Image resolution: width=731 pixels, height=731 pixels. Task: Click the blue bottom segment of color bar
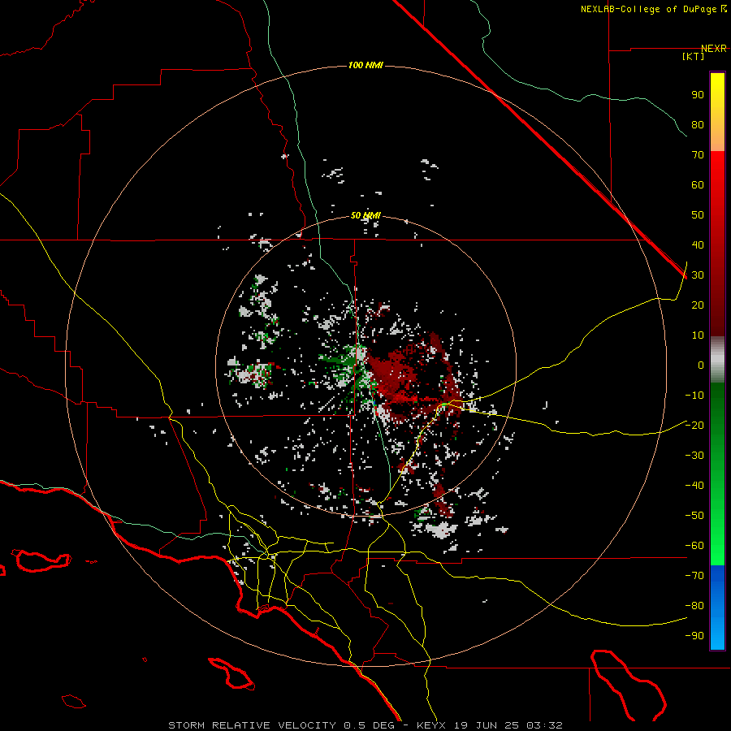(x=717, y=608)
